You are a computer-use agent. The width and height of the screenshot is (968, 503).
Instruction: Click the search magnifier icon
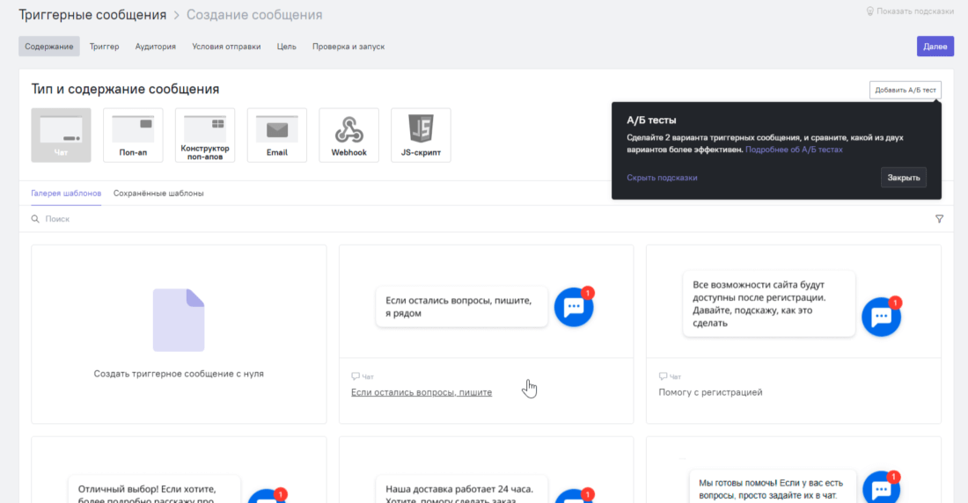point(35,219)
